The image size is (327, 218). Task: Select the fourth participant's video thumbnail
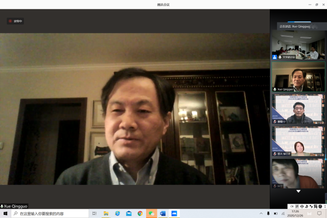click(298, 141)
